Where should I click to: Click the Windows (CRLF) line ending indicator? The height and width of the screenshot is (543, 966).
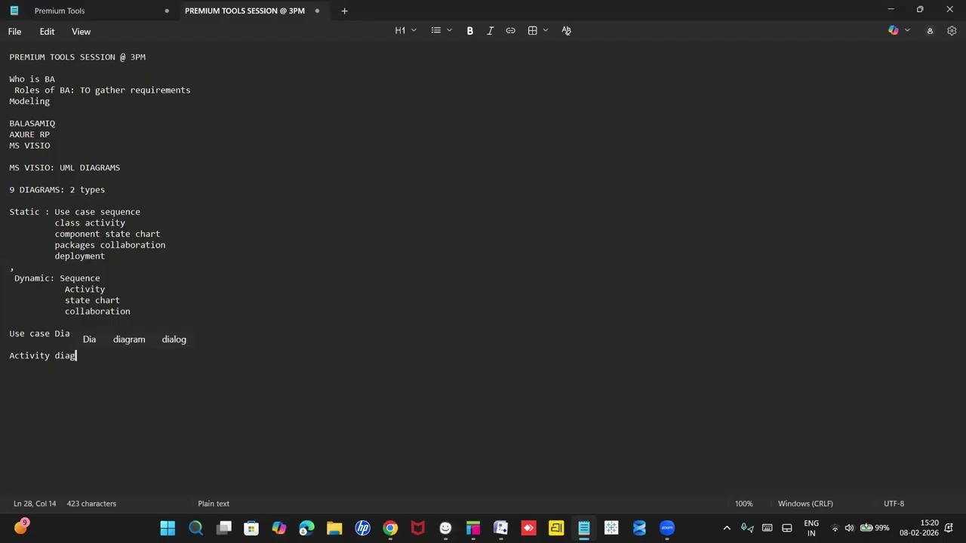point(805,504)
